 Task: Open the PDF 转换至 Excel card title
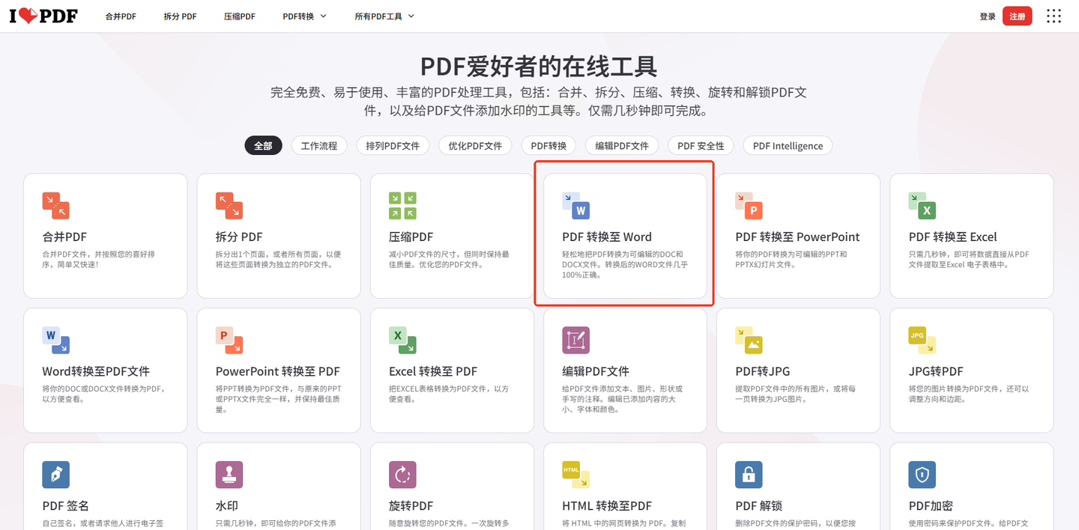952,237
